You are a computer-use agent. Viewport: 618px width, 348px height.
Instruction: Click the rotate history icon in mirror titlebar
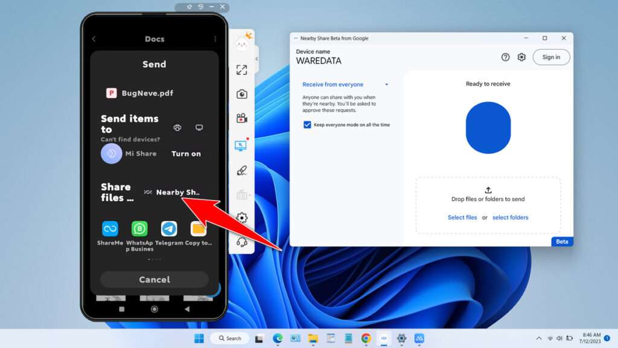coord(200,7)
